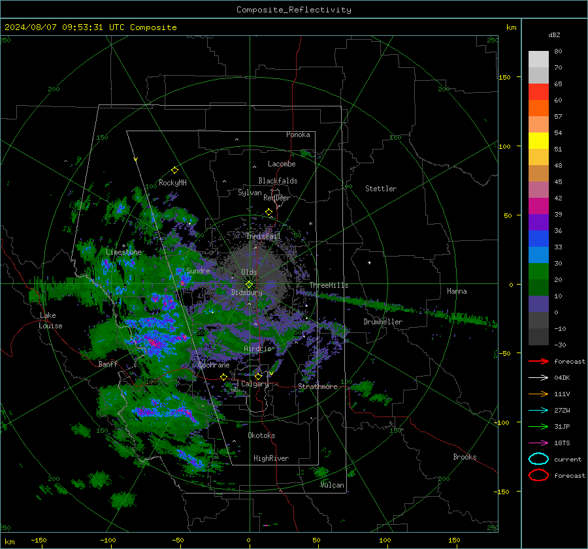The image size is (588, 549).
Task: Click the Sundre town label
Action: click(x=198, y=270)
